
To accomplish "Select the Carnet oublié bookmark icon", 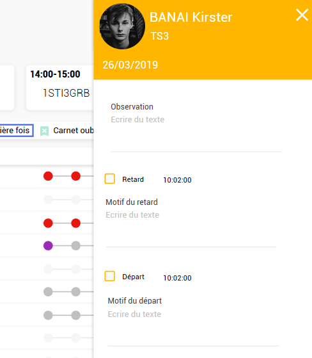I will [x=45, y=131].
